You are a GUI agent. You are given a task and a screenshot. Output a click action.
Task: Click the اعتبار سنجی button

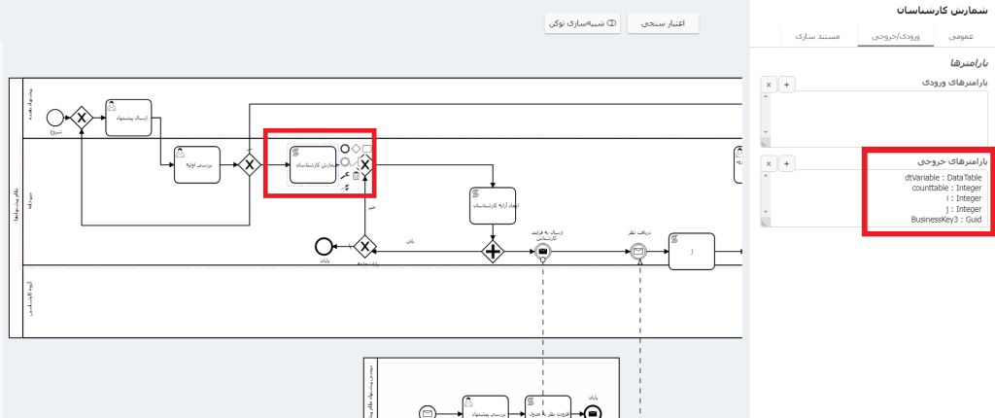pos(664,23)
